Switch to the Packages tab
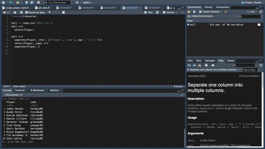Viewport: 265px width, 149px height. 210,61
